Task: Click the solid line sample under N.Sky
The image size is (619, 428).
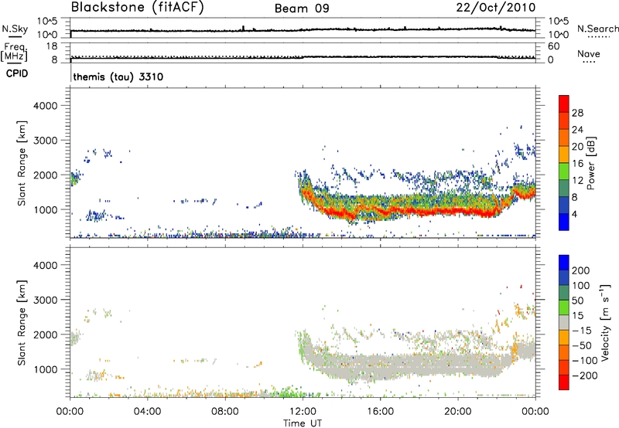Action: point(15,36)
